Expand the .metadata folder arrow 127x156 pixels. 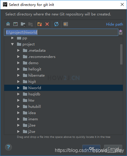click(x=18, y=51)
